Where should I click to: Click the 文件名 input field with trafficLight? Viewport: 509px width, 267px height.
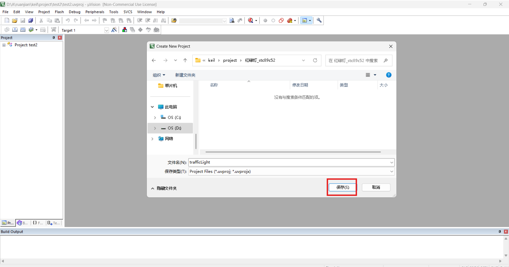pyautogui.click(x=291, y=162)
